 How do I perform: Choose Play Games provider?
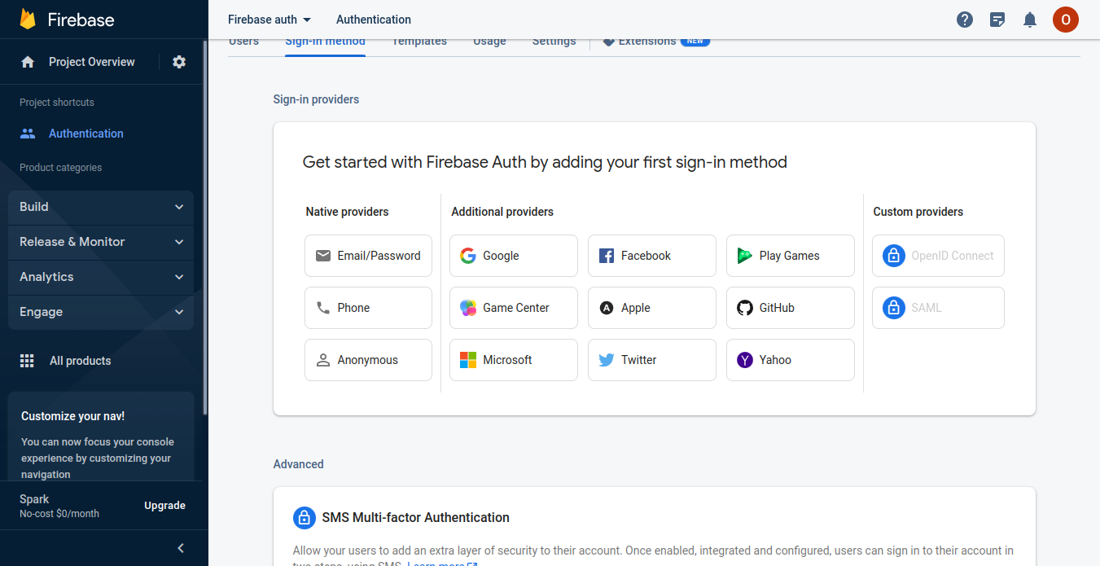[791, 256]
